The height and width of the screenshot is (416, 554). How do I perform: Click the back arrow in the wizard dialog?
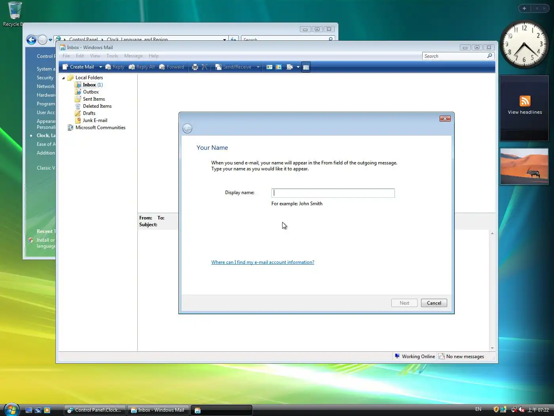[188, 128]
